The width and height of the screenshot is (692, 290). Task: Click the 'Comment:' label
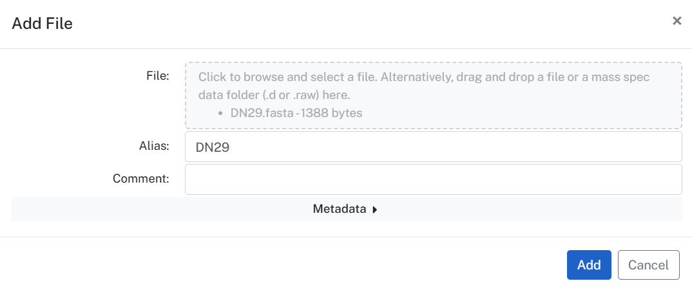[x=141, y=179]
